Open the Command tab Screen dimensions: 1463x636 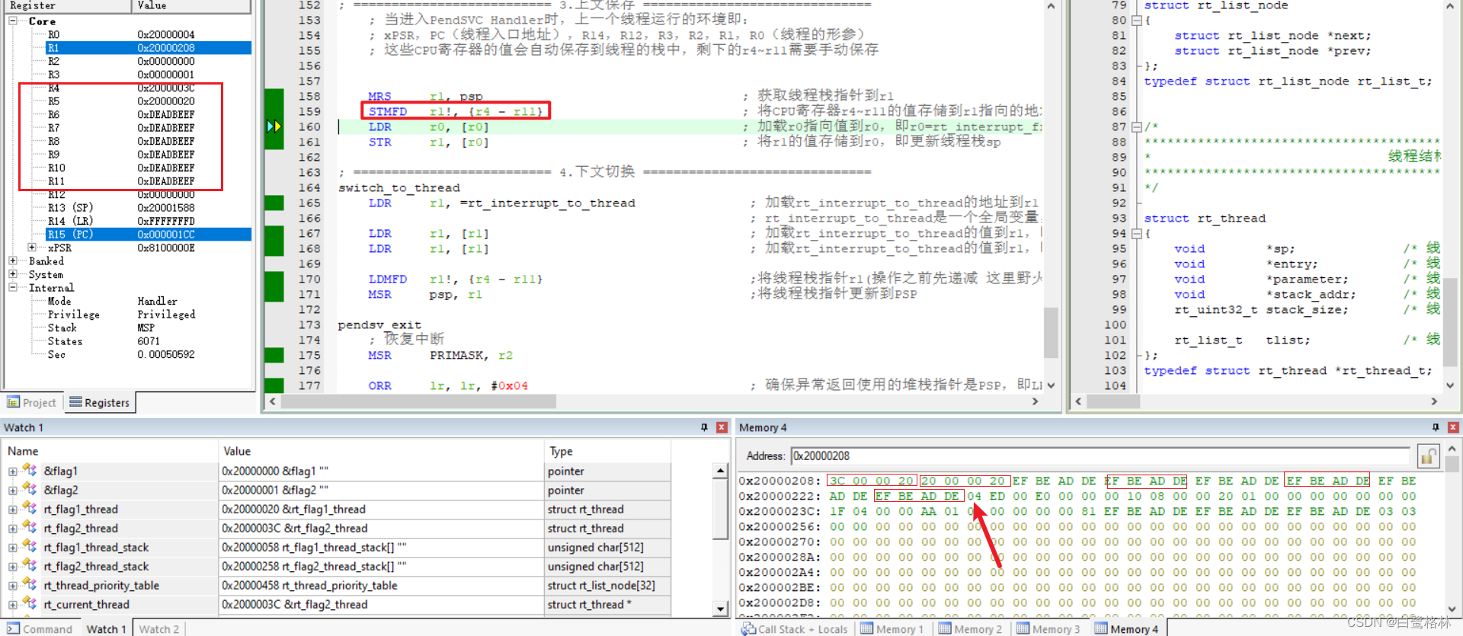coord(40,628)
